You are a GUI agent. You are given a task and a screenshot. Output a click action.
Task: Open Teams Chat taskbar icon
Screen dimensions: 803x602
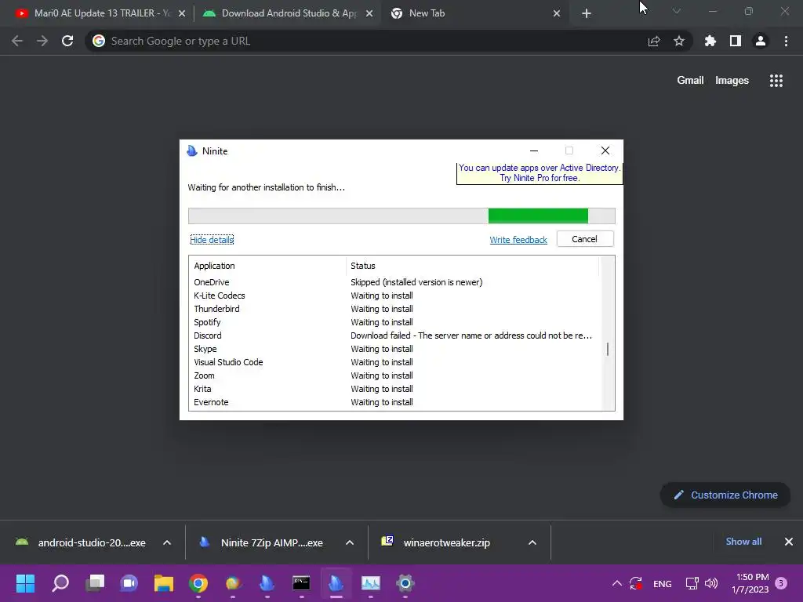pyautogui.click(x=129, y=583)
